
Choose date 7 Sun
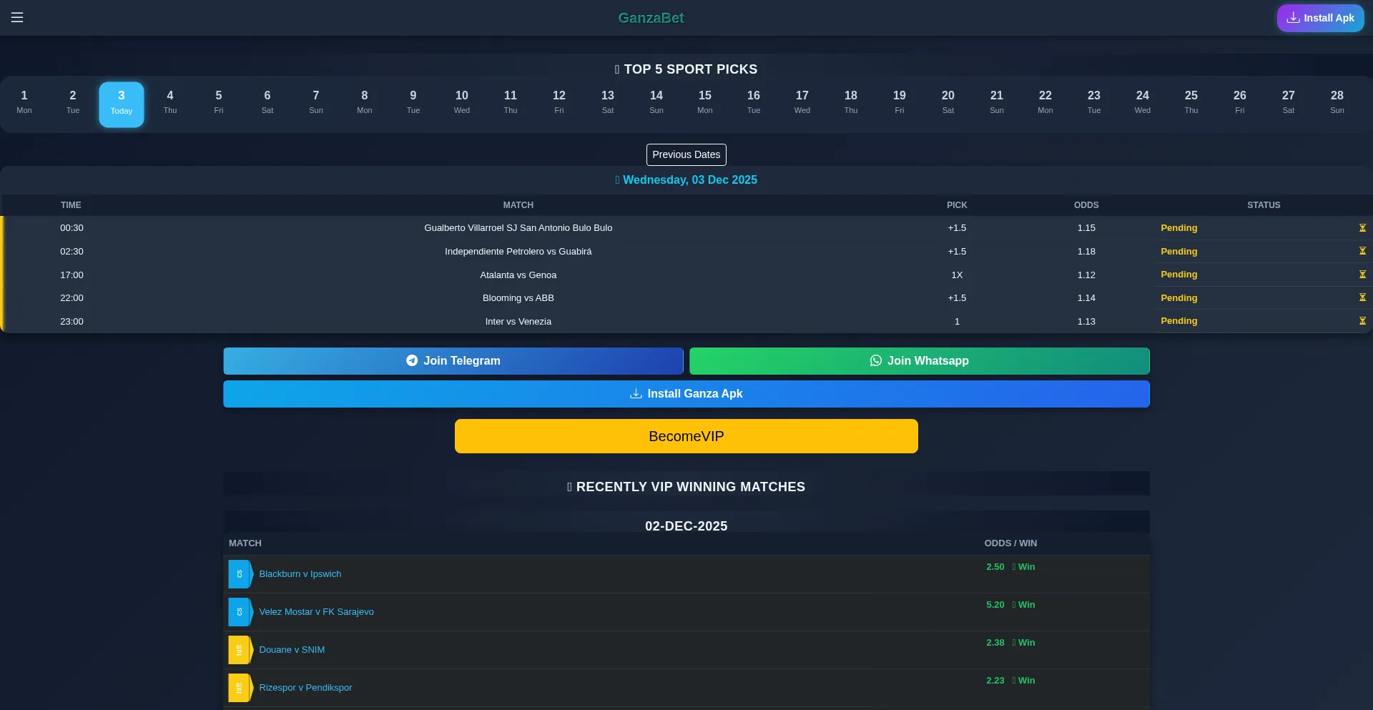coord(316,102)
